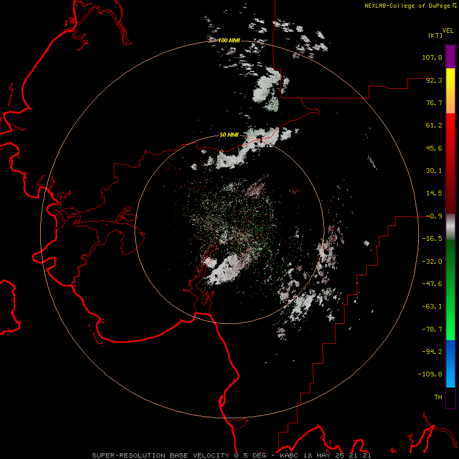Click the VEL legend title
This screenshot has height=459, width=459.
(448, 31)
